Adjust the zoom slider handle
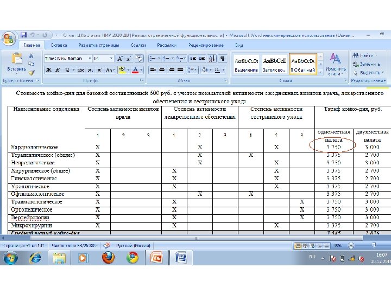This screenshot has height=293, width=391. pyautogui.click(x=374, y=246)
